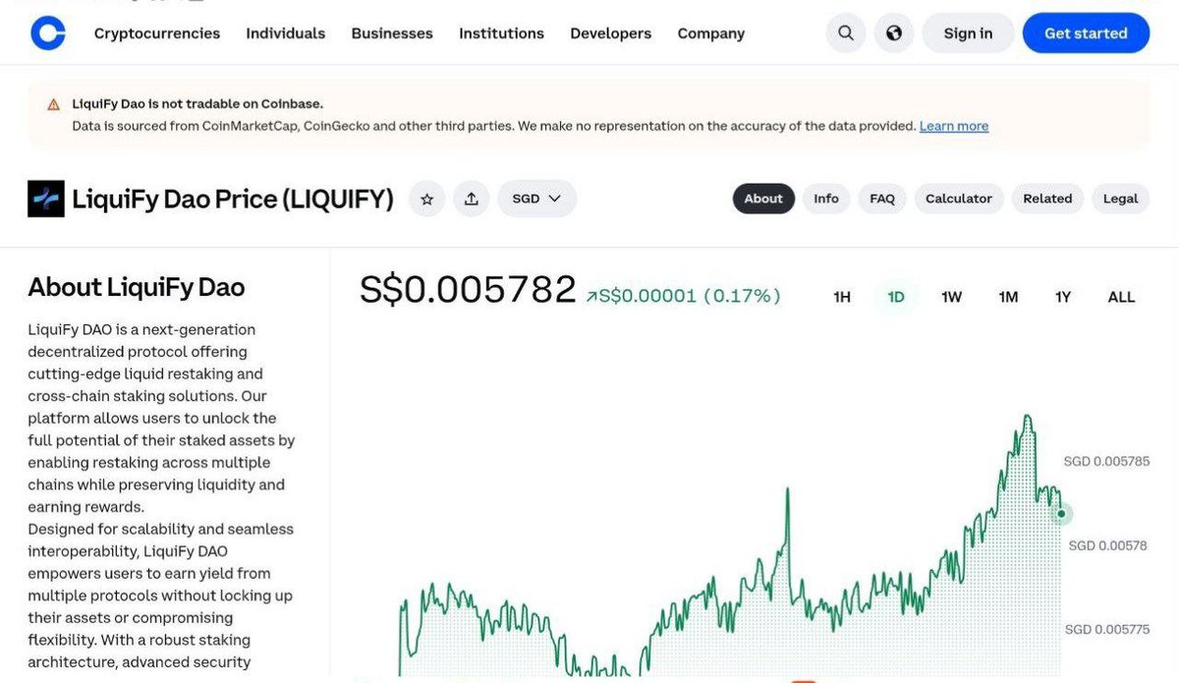Select the 1D chart range
1179x683 pixels.
point(896,297)
